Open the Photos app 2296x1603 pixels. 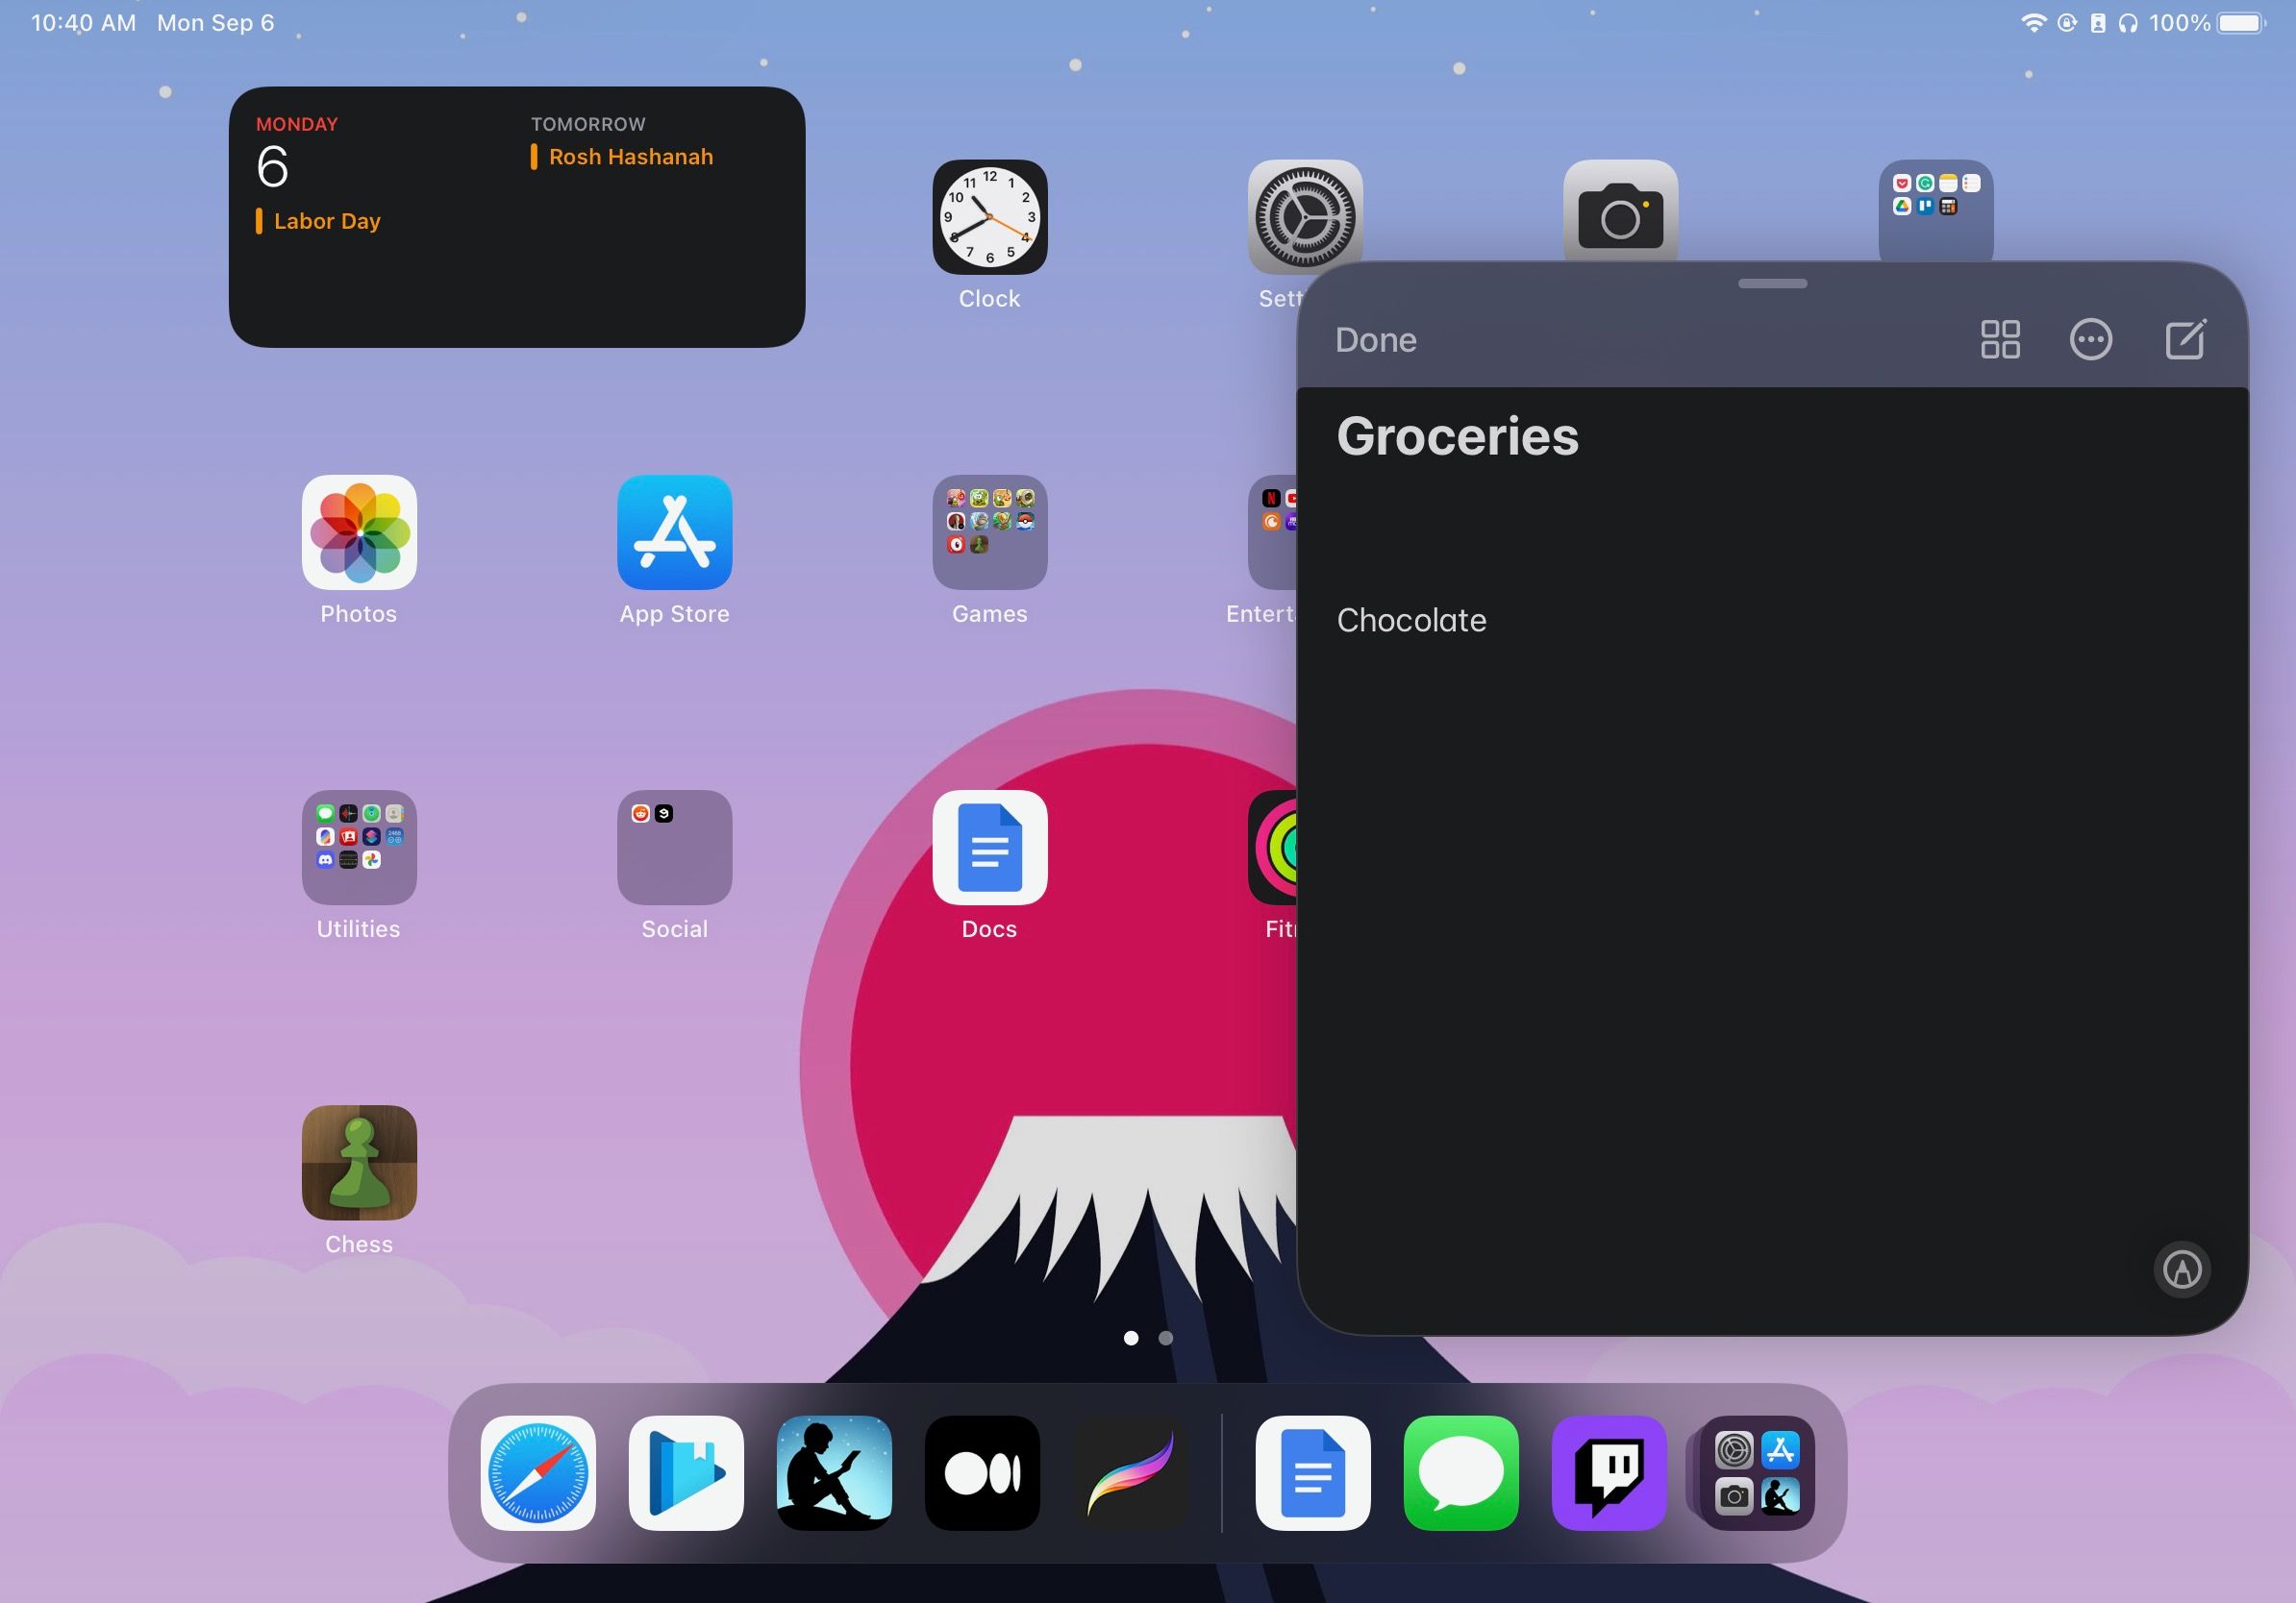pos(358,534)
